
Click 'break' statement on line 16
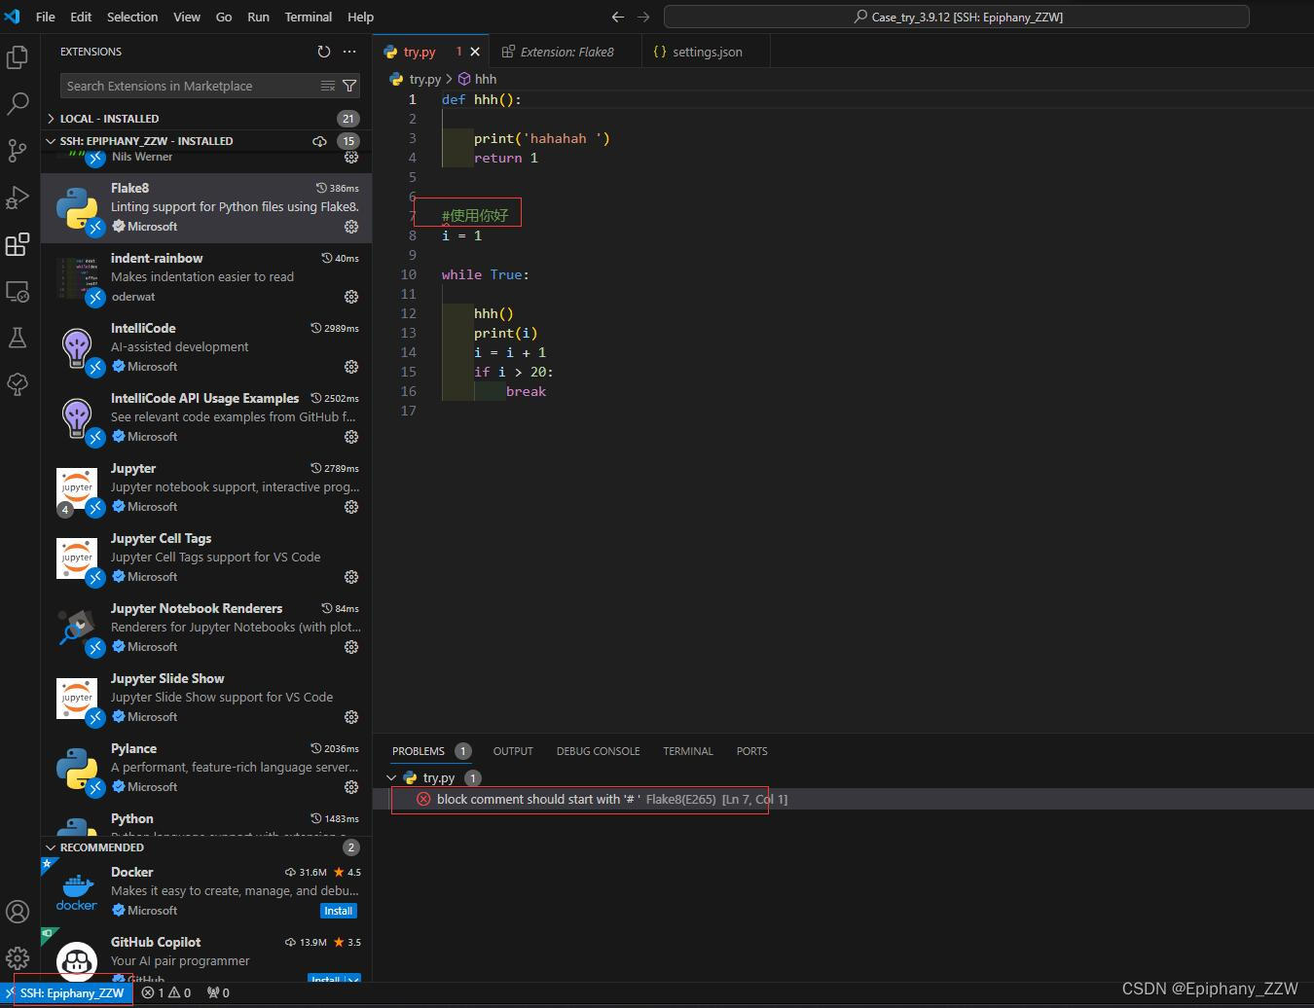(526, 391)
